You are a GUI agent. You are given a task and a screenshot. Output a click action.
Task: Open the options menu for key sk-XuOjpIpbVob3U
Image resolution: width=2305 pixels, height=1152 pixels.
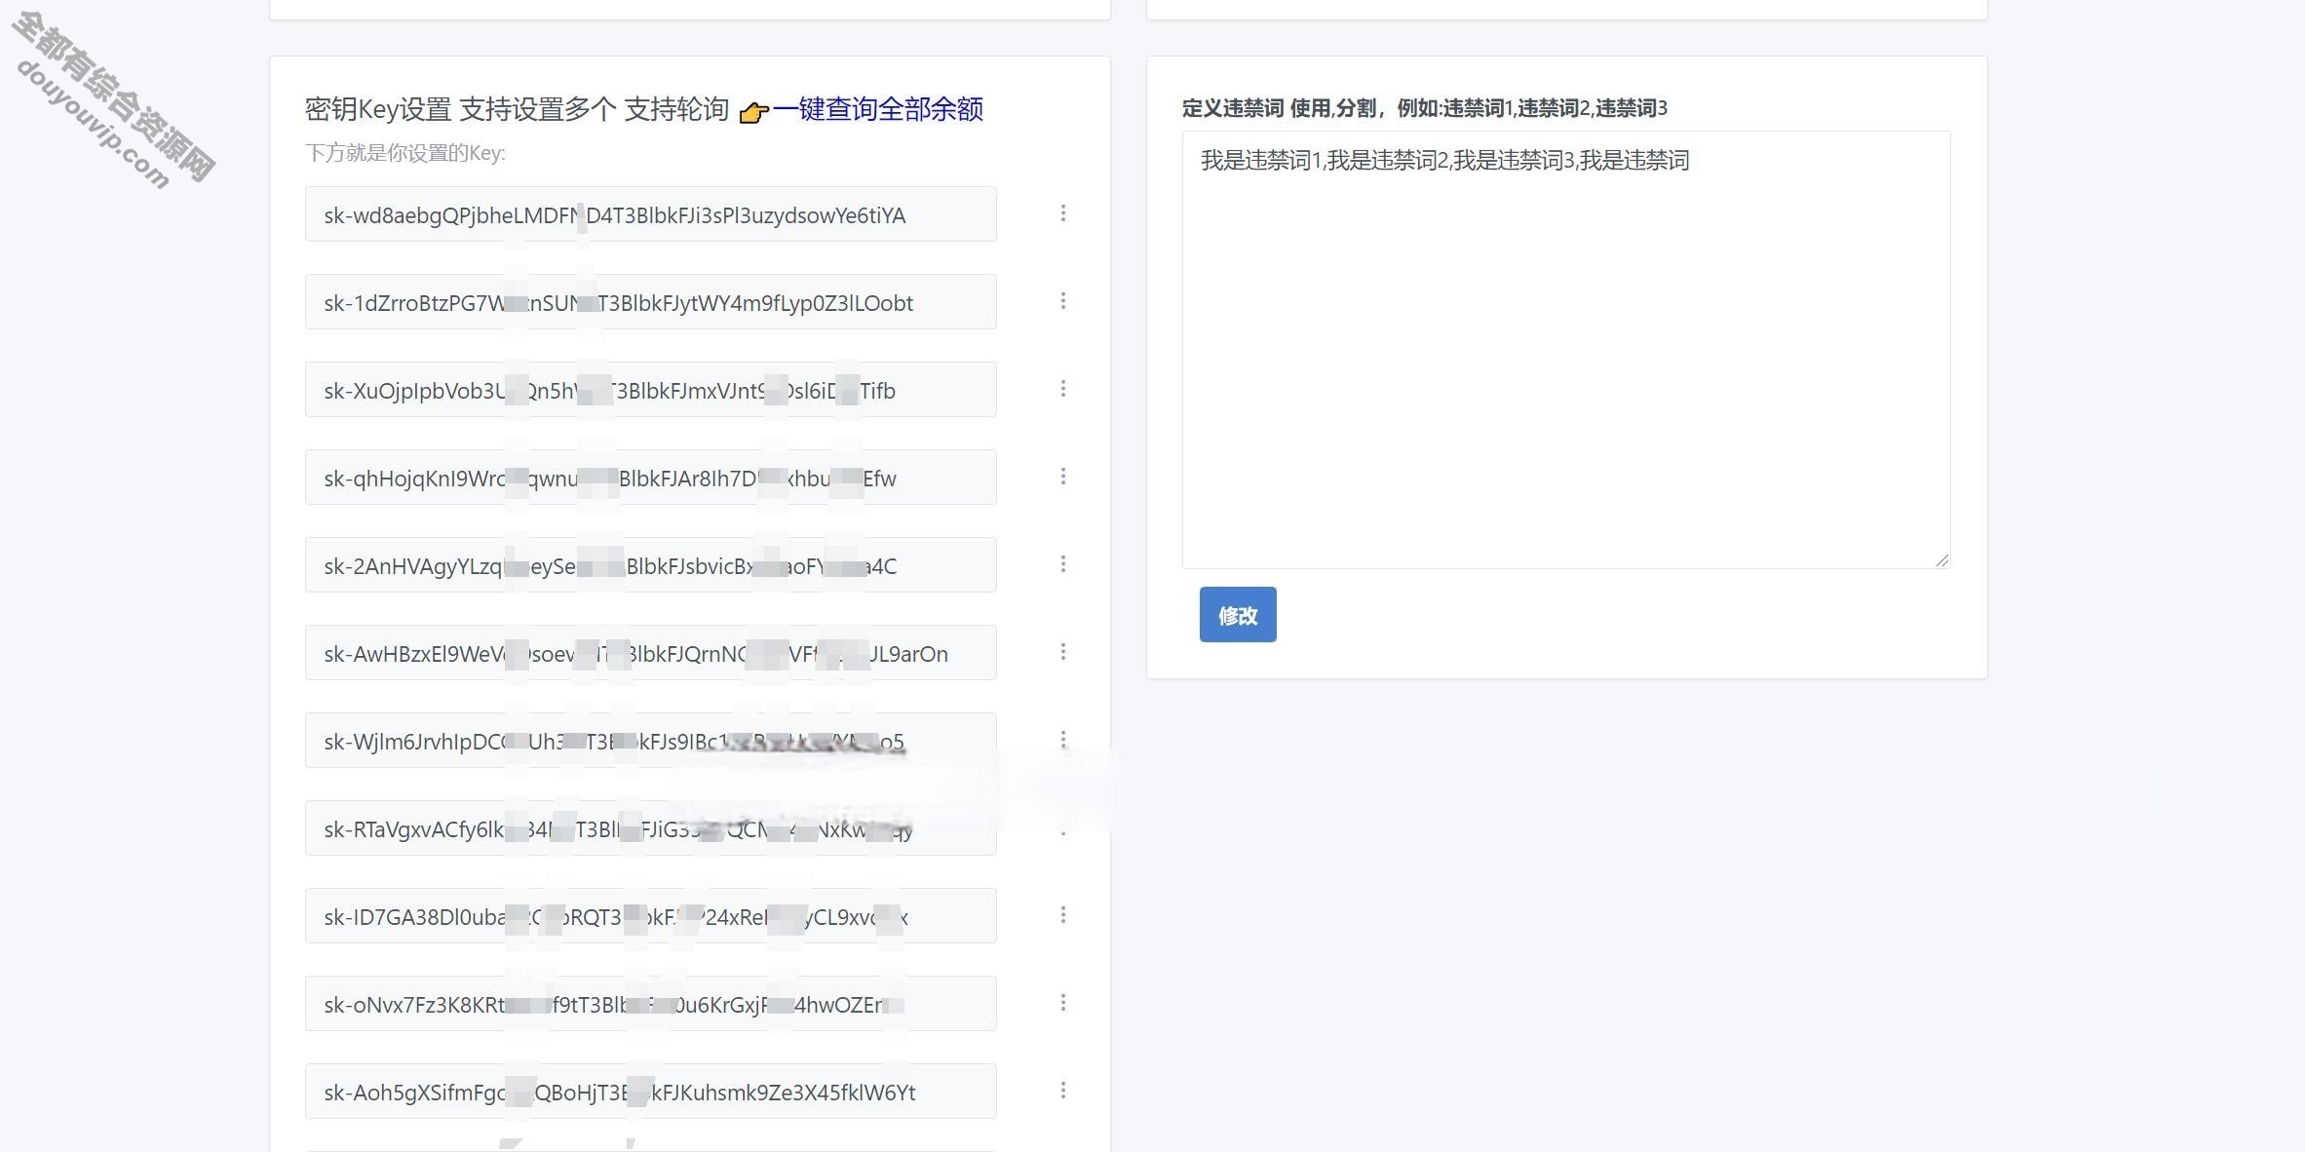[1062, 389]
